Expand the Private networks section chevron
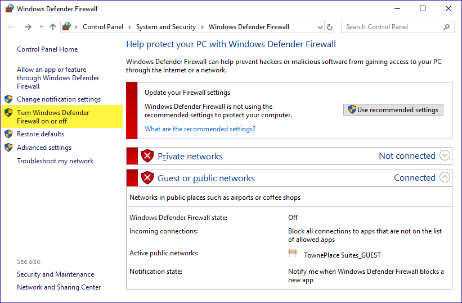Viewport: 462px width, 303px height. 445,155
